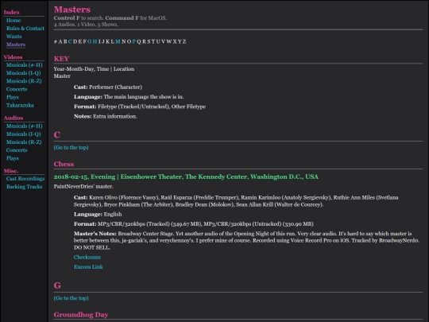Click the '2018-02-15, Evening | Eisenhower Theater' heading

tap(186, 177)
